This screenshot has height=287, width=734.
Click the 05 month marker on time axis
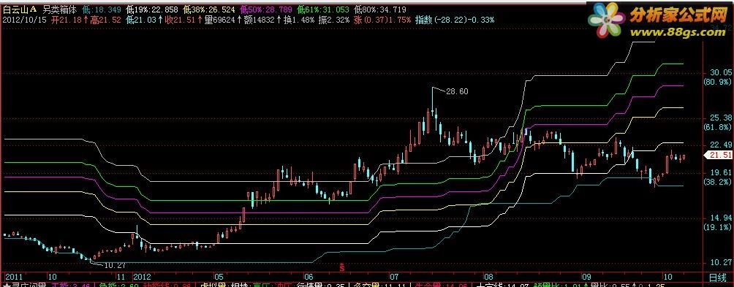tap(219, 277)
